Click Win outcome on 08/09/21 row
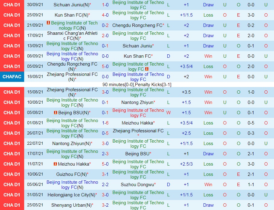The image size is (274, 210). click(208, 56)
